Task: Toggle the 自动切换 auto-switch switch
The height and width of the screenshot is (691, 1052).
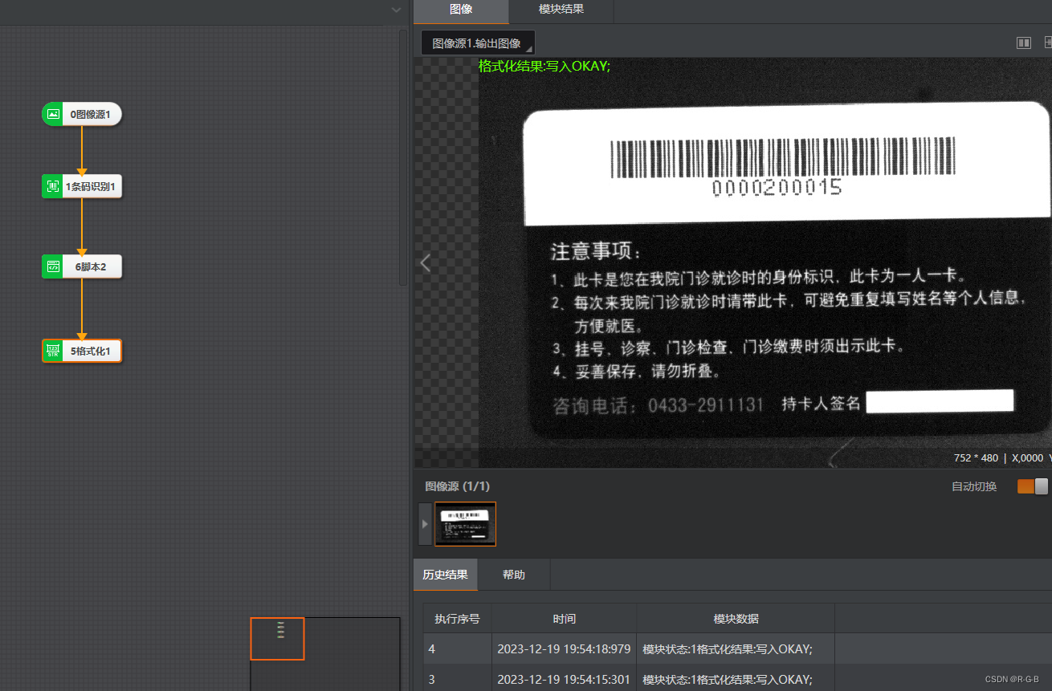Action: (1033, 486)
